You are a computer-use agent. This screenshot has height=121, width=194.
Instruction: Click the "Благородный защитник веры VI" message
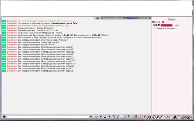[46, 59]
